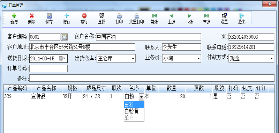279x133 pixels.
Task: Open the 设置 settings toolbar icon
Action: click(x=224, y=16)
